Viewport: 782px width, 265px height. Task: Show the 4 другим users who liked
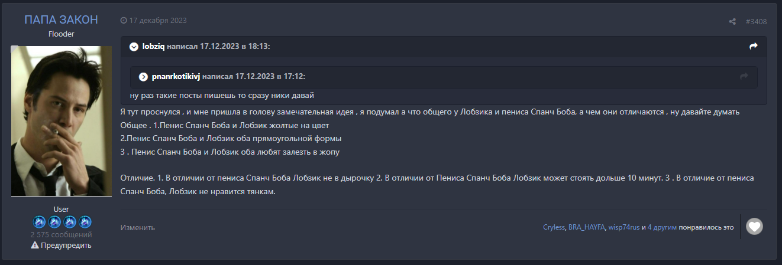pos(662,227)
